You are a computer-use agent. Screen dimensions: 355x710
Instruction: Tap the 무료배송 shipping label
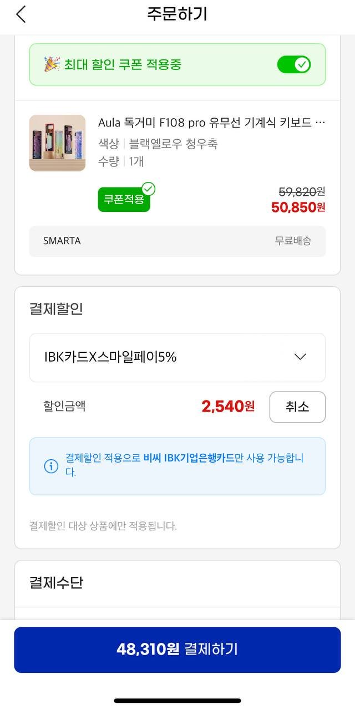pos(293,241)
